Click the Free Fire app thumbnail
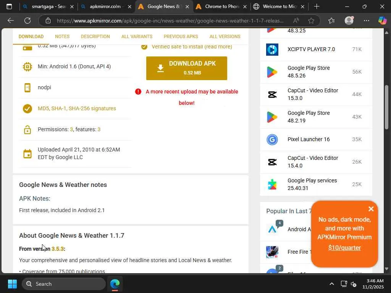 pos(272,252)
